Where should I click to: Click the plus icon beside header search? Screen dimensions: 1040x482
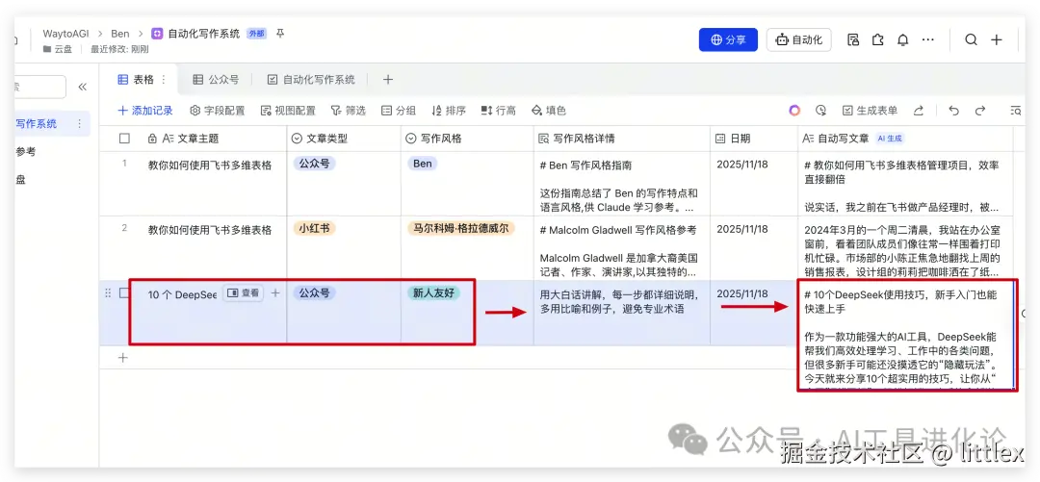[997, 39]
